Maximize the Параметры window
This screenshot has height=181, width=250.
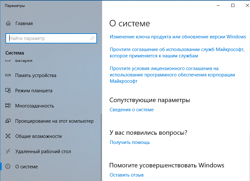click(233, 6)
